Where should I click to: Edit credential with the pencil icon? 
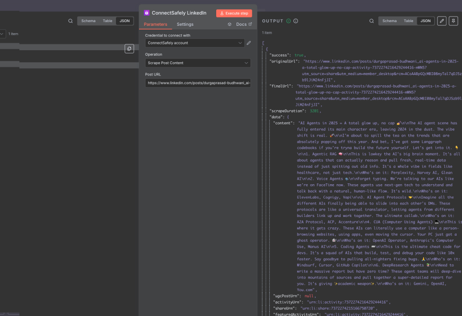(x=249, y=43)
